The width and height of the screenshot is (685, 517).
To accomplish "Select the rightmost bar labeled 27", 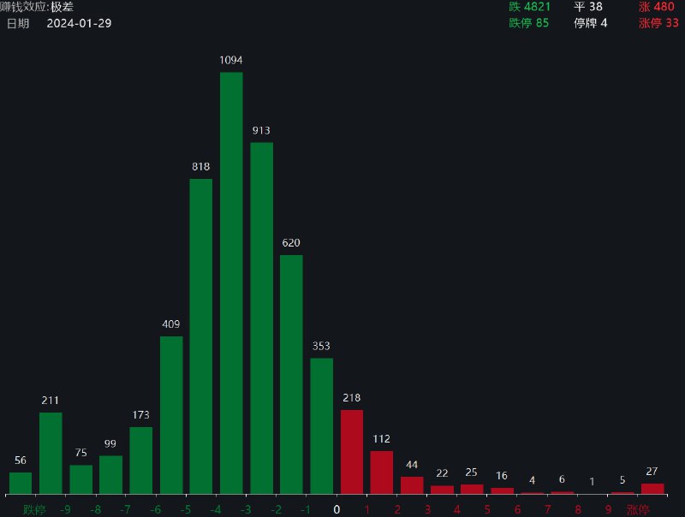I will point(653,488).
